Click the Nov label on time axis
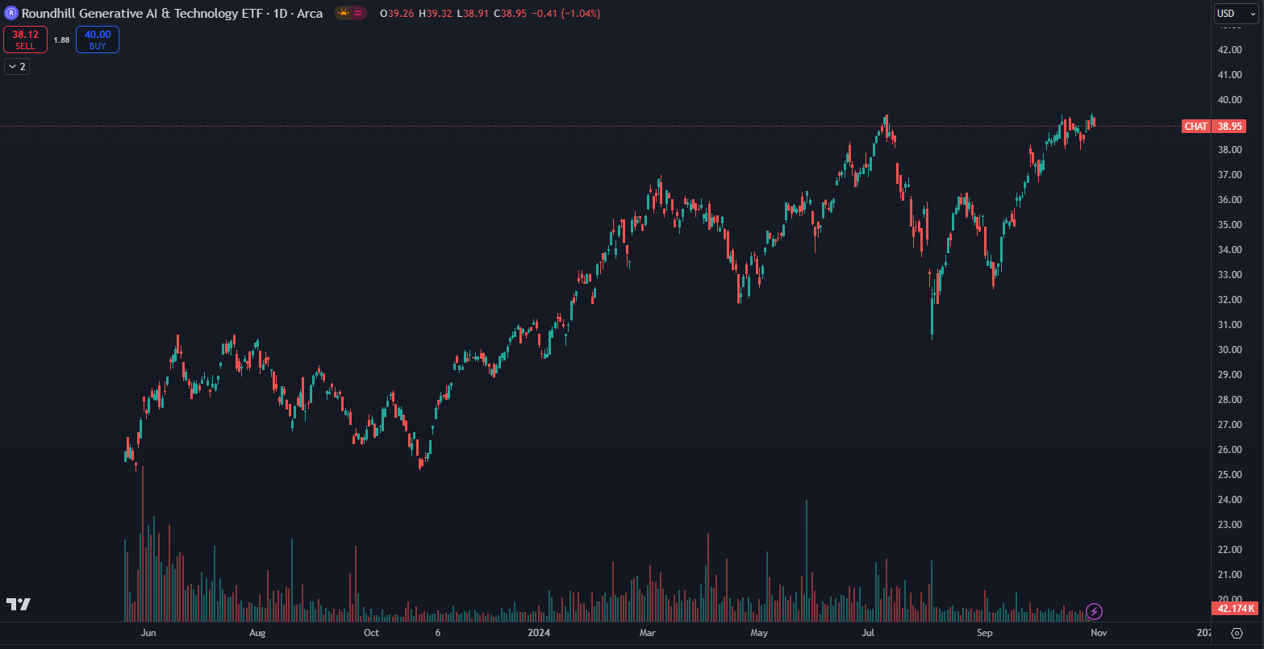 (x=1098, y=634)
